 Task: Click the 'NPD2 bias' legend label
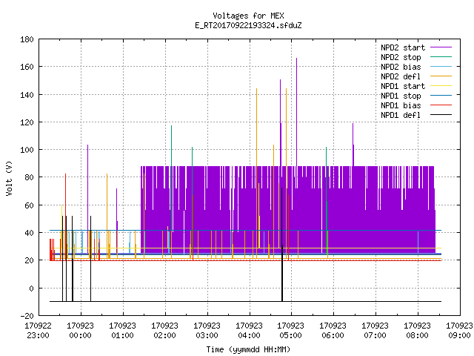click(401, 67)
